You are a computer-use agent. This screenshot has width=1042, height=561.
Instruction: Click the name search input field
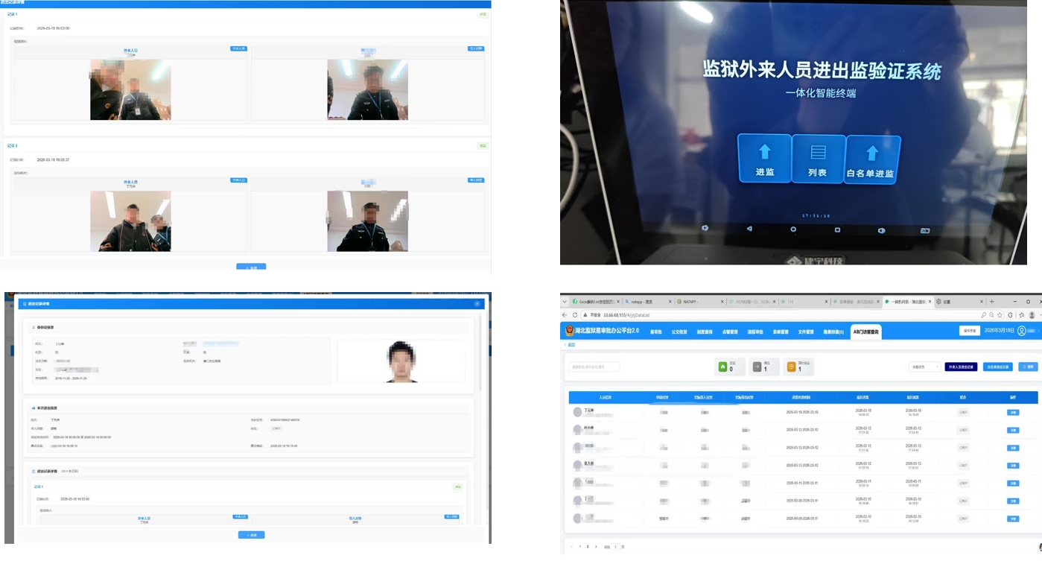tap(594, 367)
